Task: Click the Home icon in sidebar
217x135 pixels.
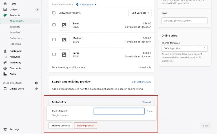Action: click(x=5, y=4)
